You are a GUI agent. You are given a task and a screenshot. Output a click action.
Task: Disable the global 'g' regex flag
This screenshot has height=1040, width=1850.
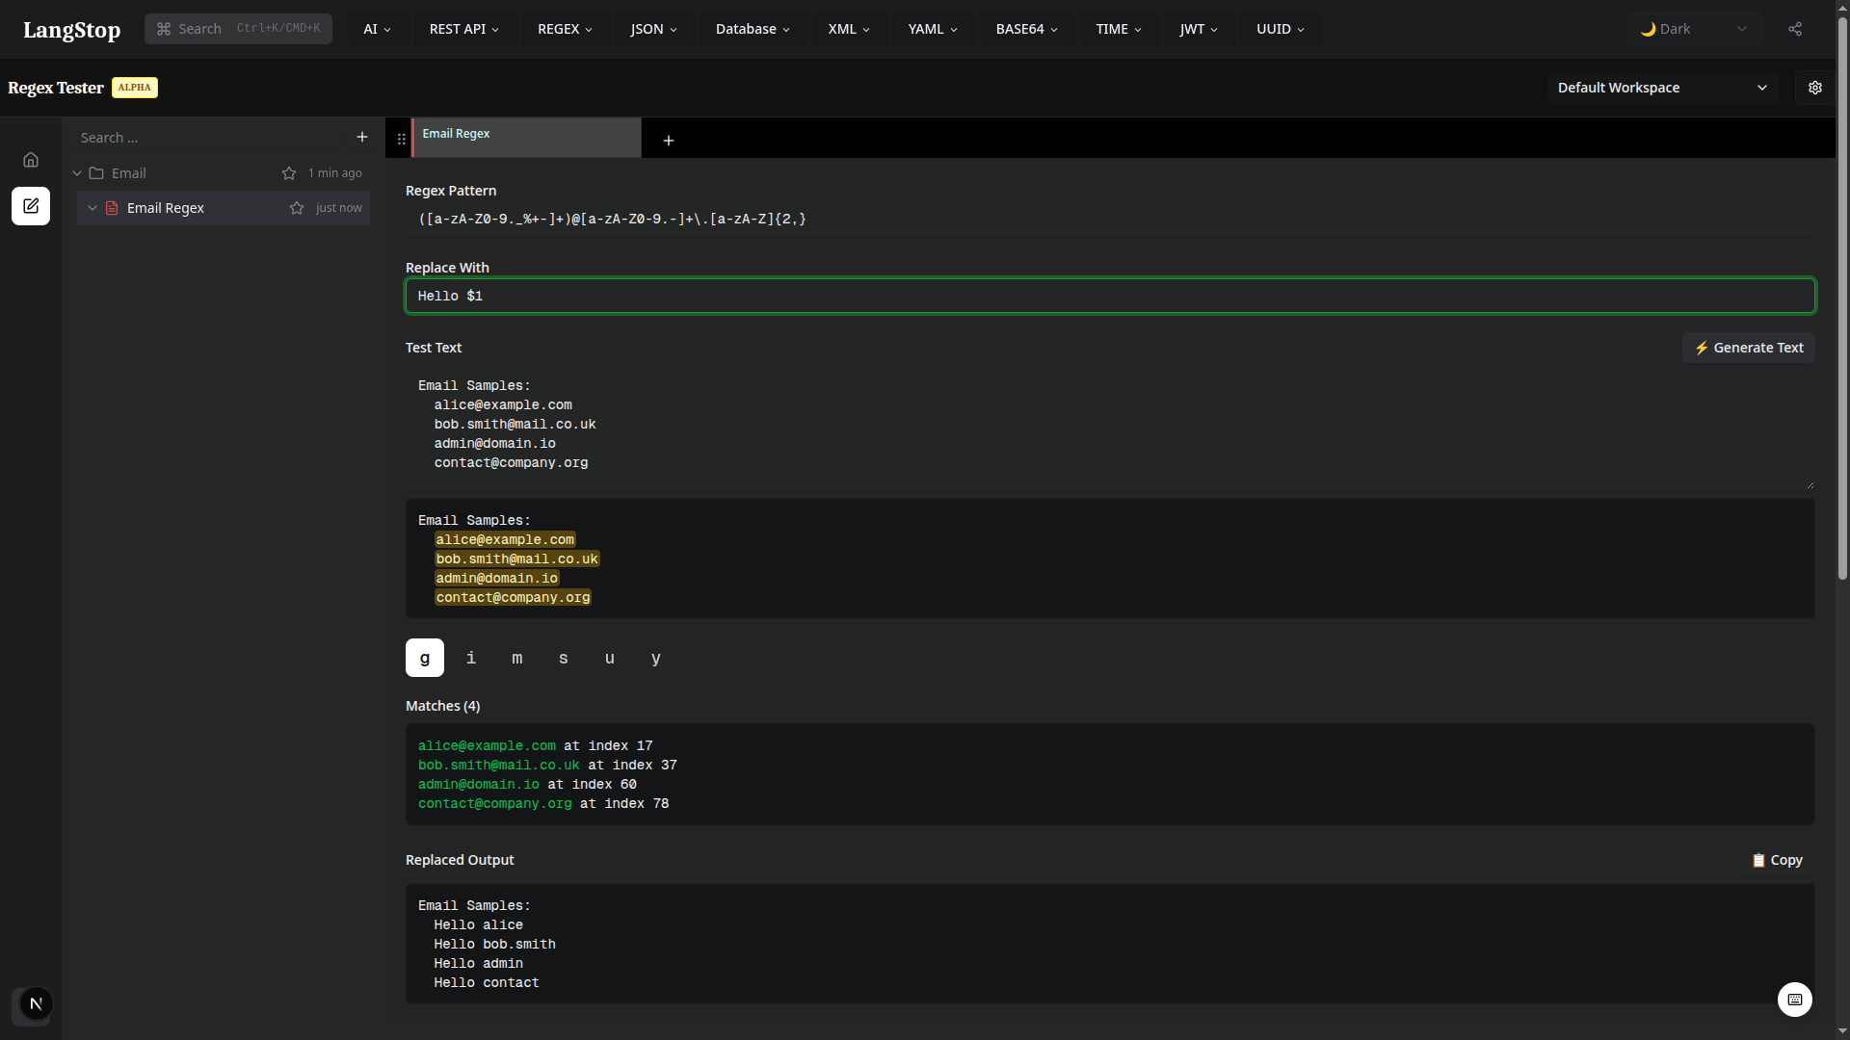[424, 658]
